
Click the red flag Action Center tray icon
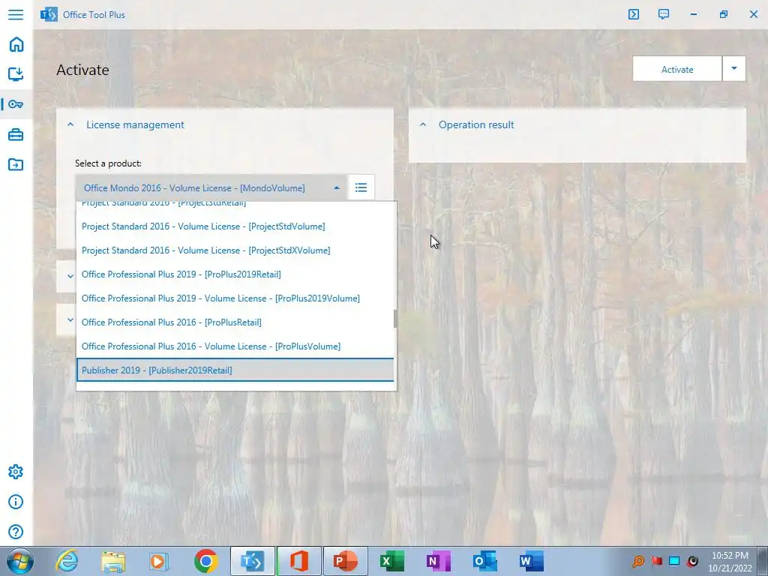(657, 561)
